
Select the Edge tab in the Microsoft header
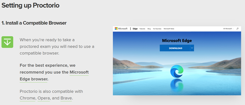point(135,29)
